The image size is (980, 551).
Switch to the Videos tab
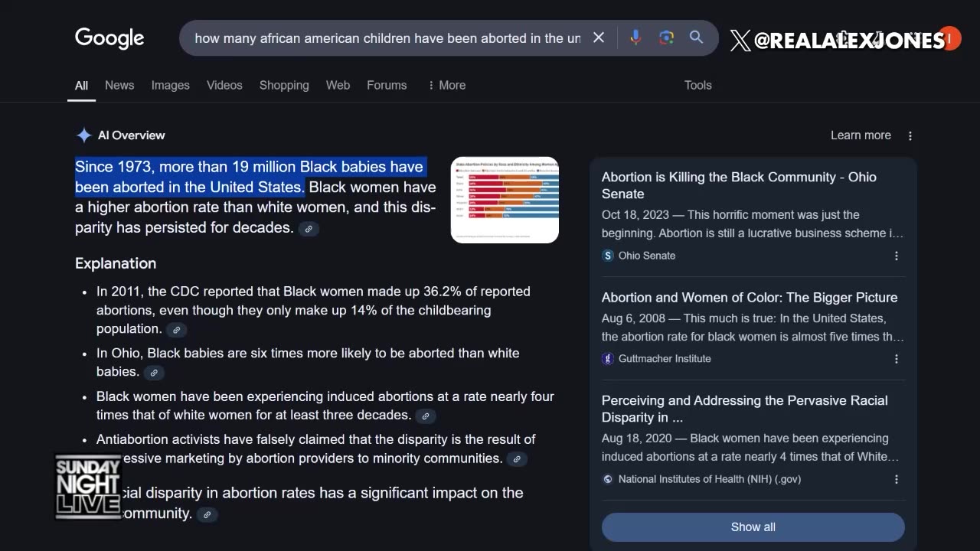coord(224,85)
